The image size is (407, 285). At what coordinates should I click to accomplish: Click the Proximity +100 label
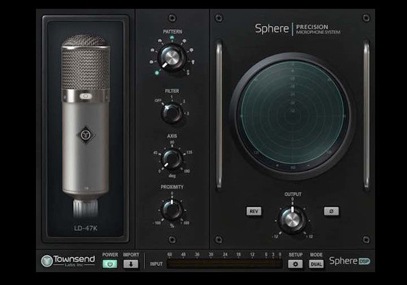click(x=185, y=223)
